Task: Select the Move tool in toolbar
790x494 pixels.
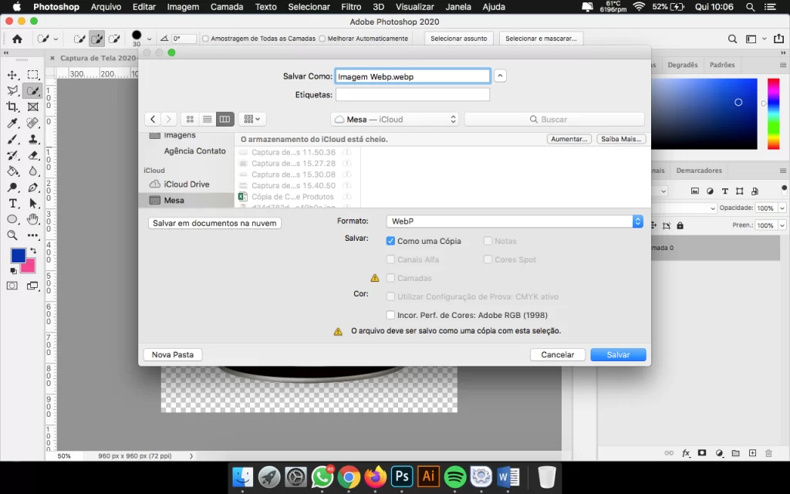Action: pyautogui.click(x=12, y=75)
